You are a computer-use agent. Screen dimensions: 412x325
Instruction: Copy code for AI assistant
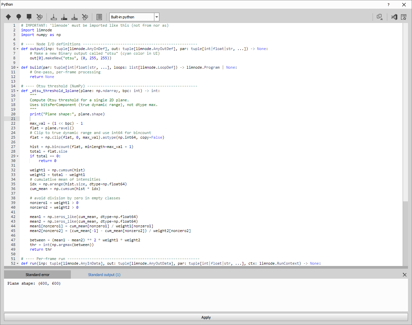(x=380, y=17)
